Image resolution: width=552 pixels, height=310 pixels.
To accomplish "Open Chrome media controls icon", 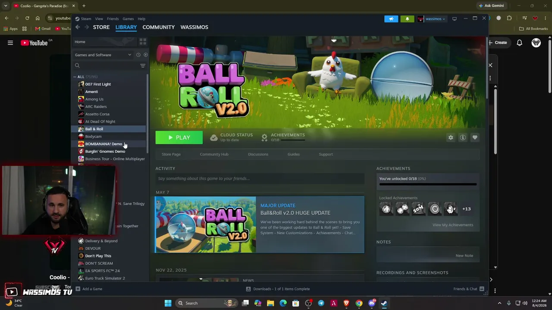I will click(x=524, y=18).
